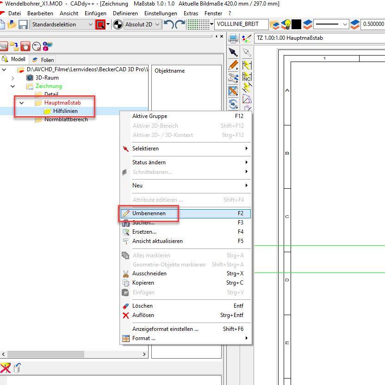
Task: Click the black color swatch in toolbar
Action: (297, 25)
